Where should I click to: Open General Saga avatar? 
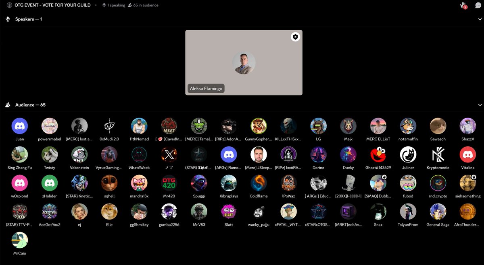click(x=438, y=212)
